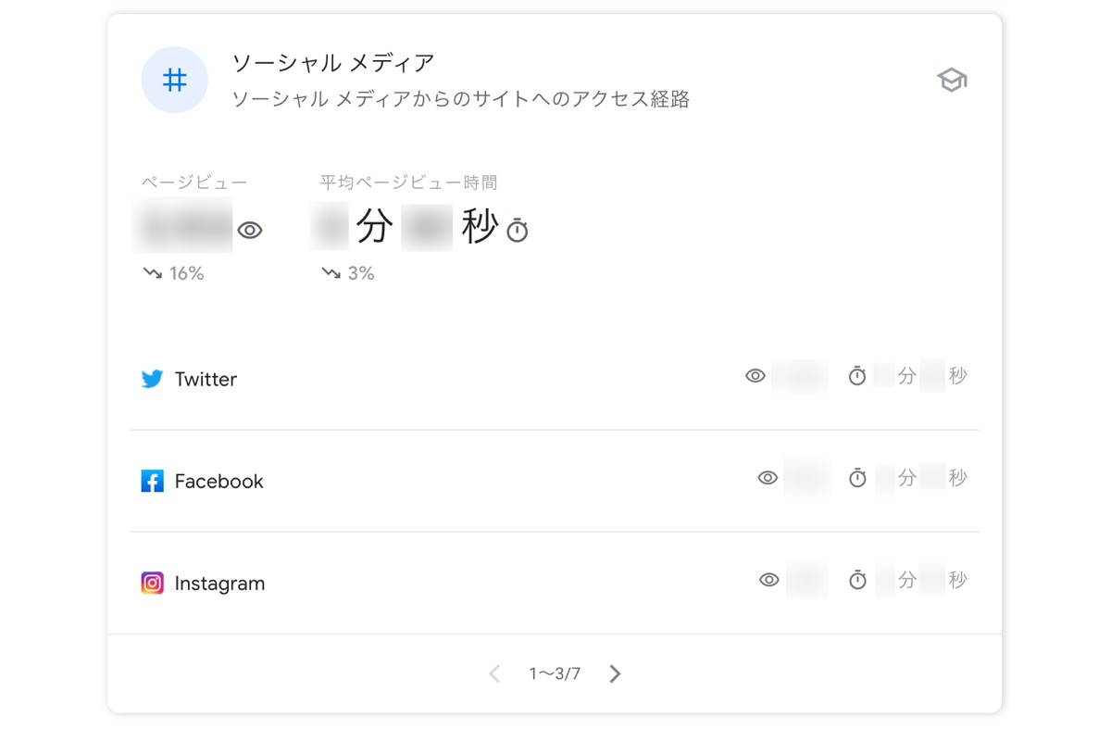The image size is (1111, 741).
Task: Click the blue hashtag social media icon
Action: pos(174,81)
